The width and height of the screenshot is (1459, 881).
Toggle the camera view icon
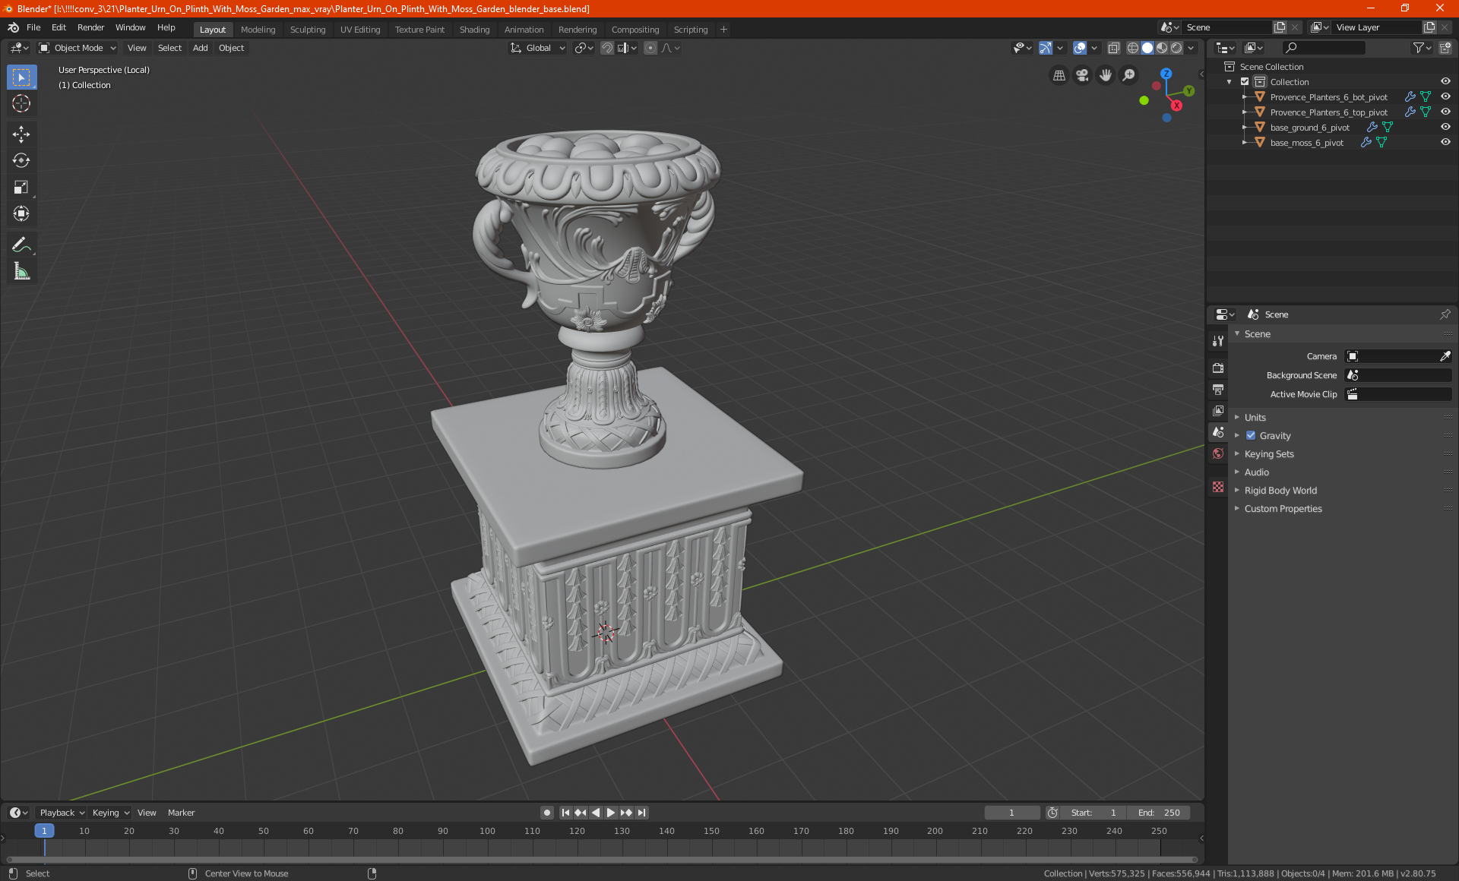(x=1082, y=75)
